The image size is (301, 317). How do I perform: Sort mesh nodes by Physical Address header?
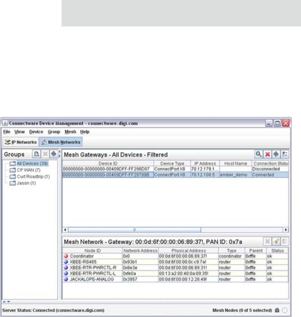tap(188, 251)
